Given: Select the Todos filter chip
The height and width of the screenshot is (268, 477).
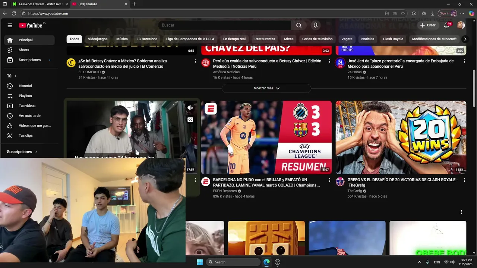Looking at the screenshot, I should 74,39.
